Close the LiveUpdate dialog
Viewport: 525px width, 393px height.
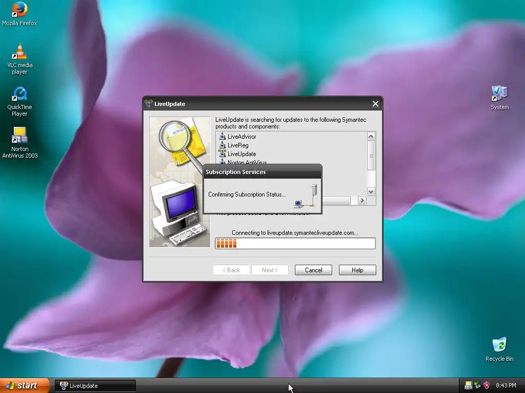tap(375, 103)
